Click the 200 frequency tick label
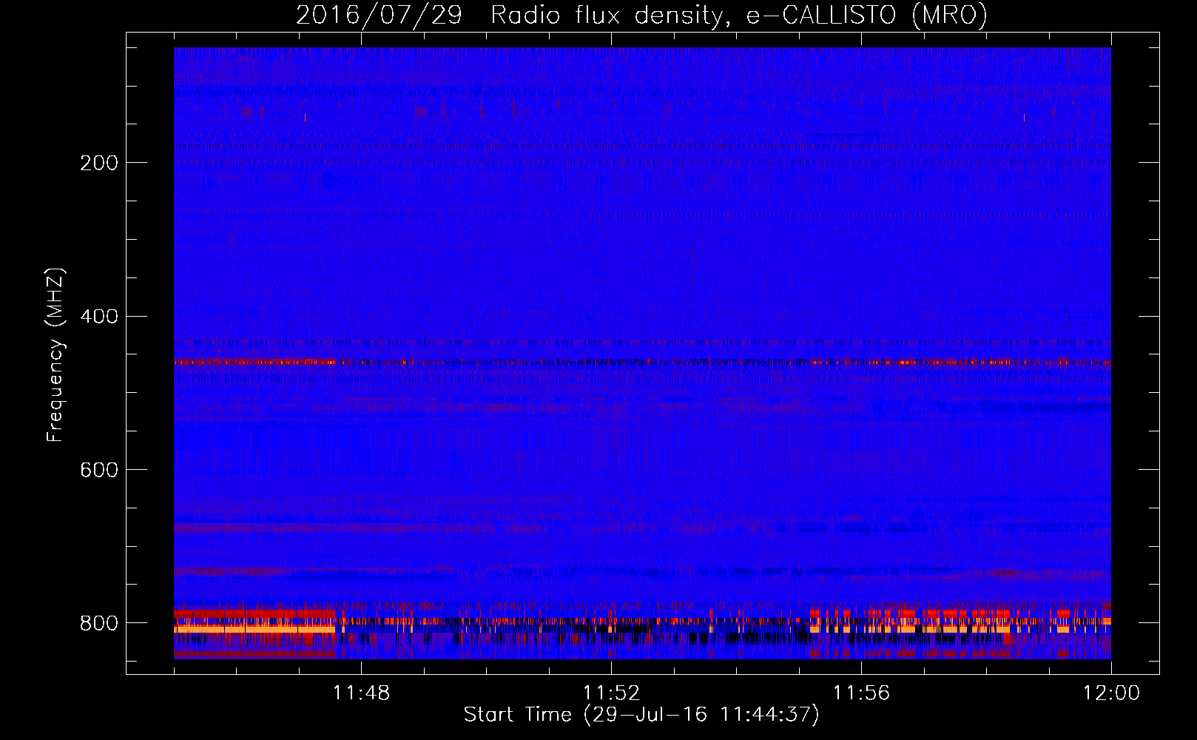The image size is (1197, 740). coord(99,163)
